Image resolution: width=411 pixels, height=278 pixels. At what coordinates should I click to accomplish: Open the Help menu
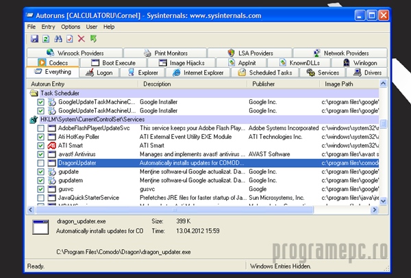coord(108,27)
